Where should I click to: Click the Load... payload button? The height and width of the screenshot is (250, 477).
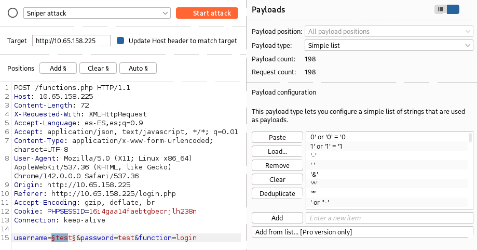click(x=277, y=151)
